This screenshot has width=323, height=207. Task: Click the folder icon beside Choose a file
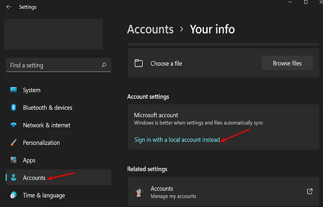click(x=139, y=63)
